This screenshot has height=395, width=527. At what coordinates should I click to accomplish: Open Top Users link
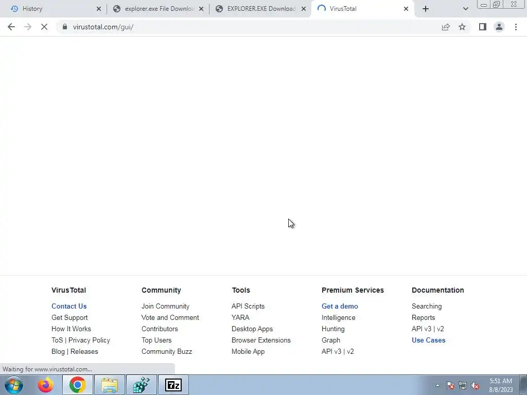pos(156,340)
